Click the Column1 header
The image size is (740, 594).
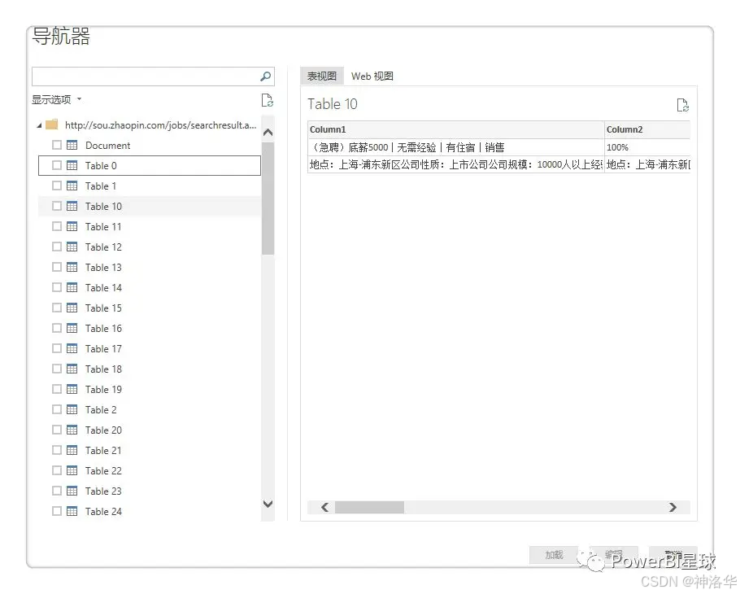click(x=456, y=129)
